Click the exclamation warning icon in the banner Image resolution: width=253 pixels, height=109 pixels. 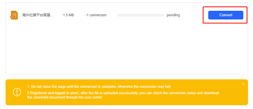point(17,92)
